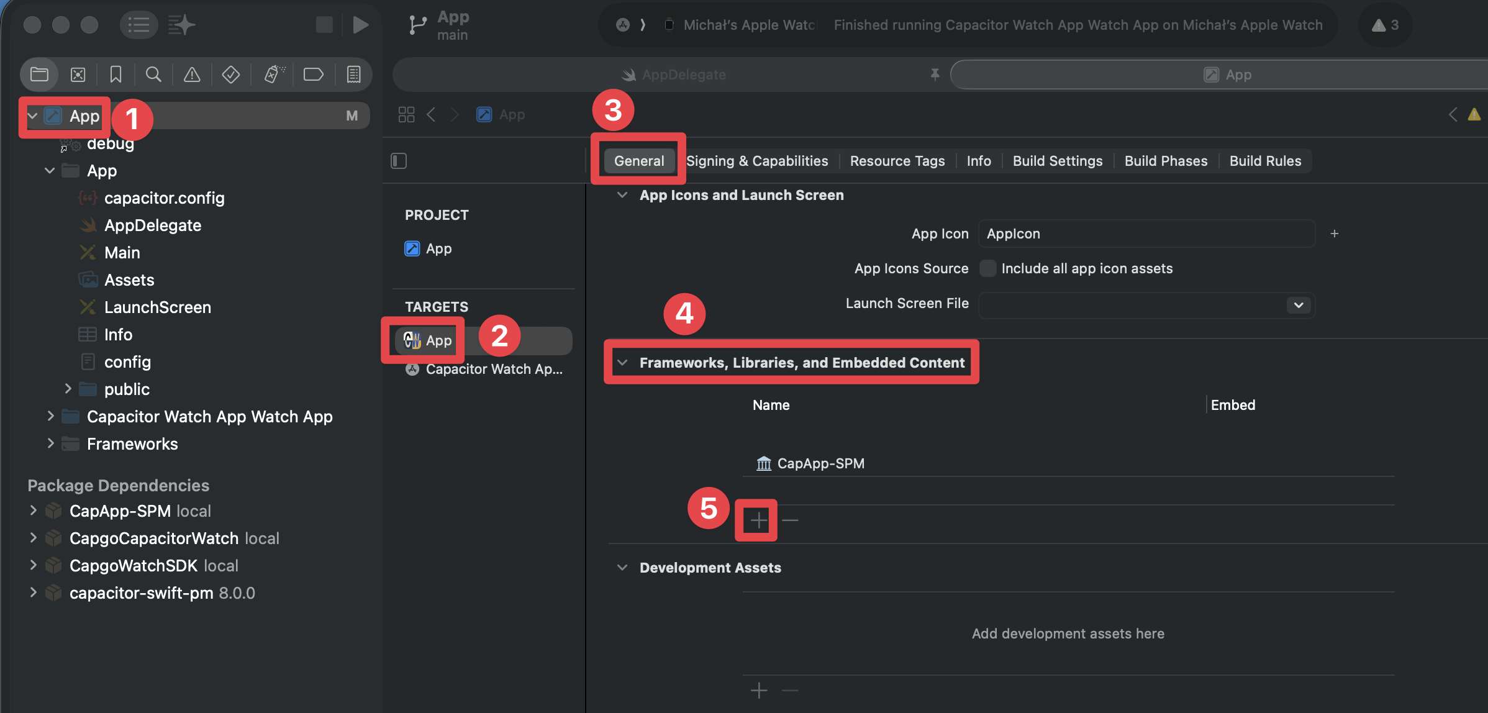Collapse the Development Assets section
1488x713 pixels.
(622, 568)
